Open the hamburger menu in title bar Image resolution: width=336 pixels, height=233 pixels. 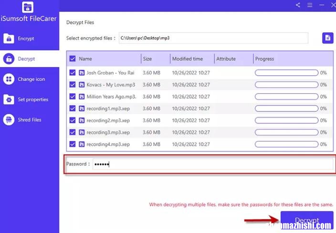point(310,5)
